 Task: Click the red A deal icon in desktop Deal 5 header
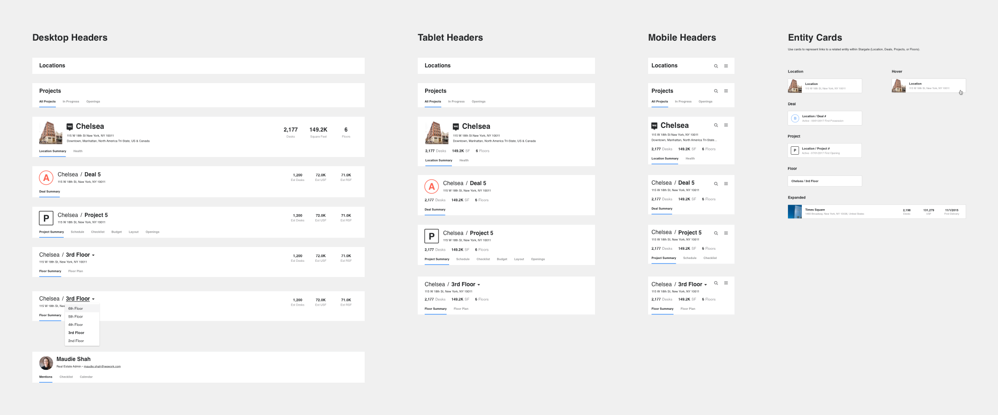46,178
